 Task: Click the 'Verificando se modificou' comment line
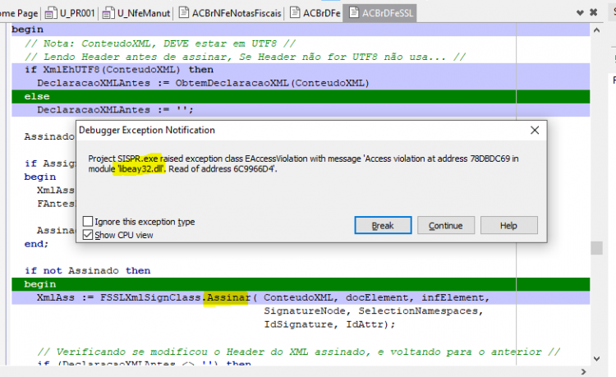coord(299,352)
